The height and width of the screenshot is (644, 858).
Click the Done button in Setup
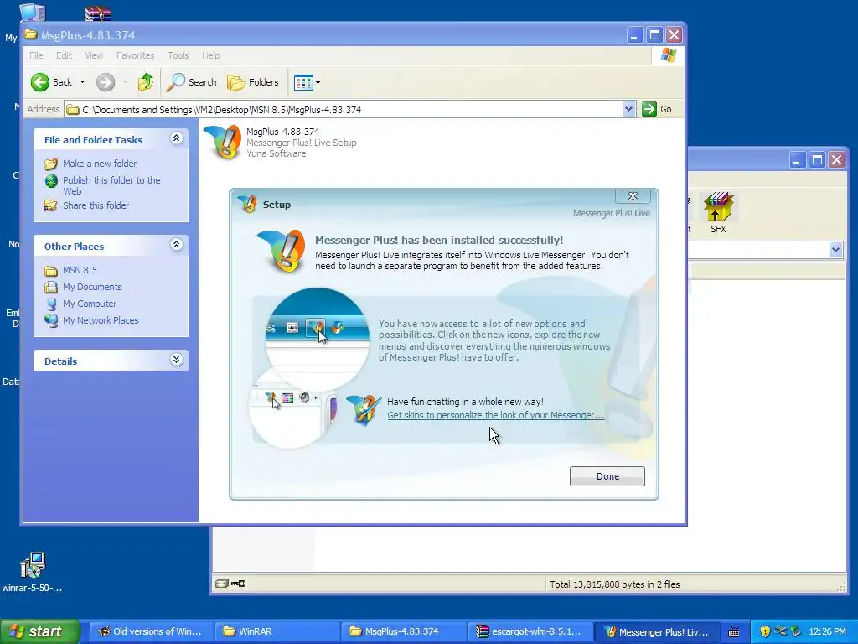coord(607,476)
